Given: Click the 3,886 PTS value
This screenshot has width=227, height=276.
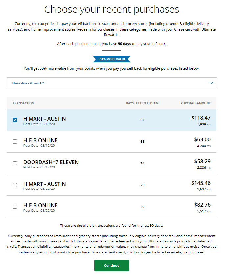Looking at the screenshot, I should point(204,168).
